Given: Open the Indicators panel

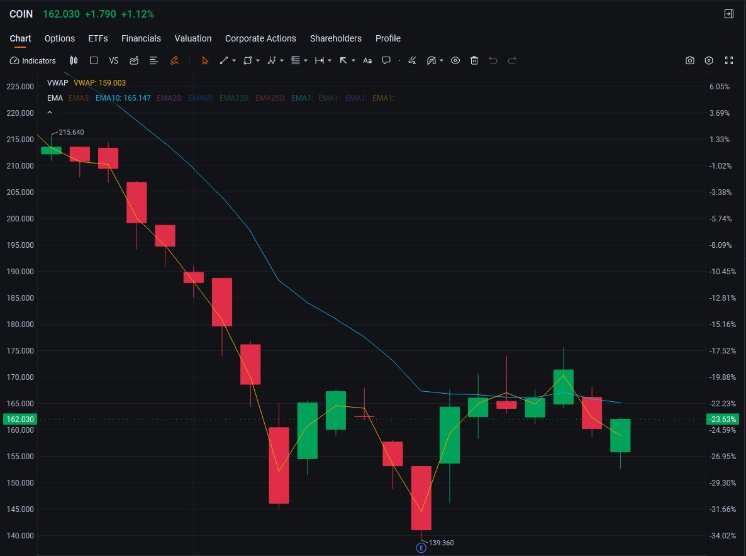Looking at the screenshot, I should coord(33,60).
